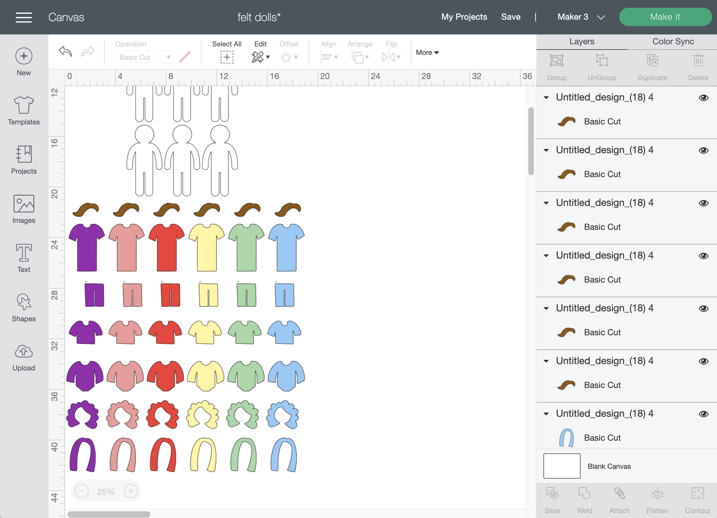
Task: Click the horizontal canvas scrollbar thumb
Action: point(109,514)
